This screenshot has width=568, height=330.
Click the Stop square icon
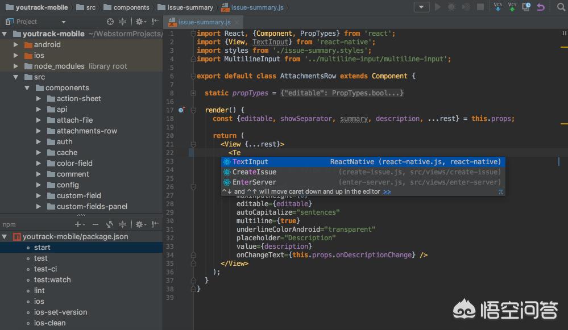(480, 7)
